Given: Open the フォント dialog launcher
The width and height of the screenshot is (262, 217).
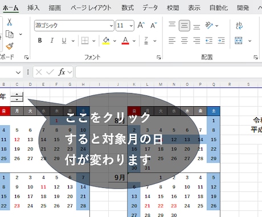Looking at the screenshot, I should (159, 57).
